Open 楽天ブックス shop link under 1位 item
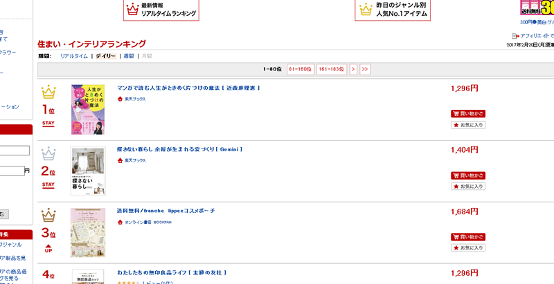The width and height of the screenshot is (554, 284). coord(135,100)
